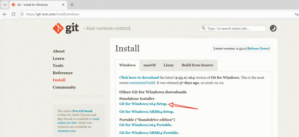299x137 pixels.
Task: Switch to the Build from Source tab
Action: click(197, 65)
